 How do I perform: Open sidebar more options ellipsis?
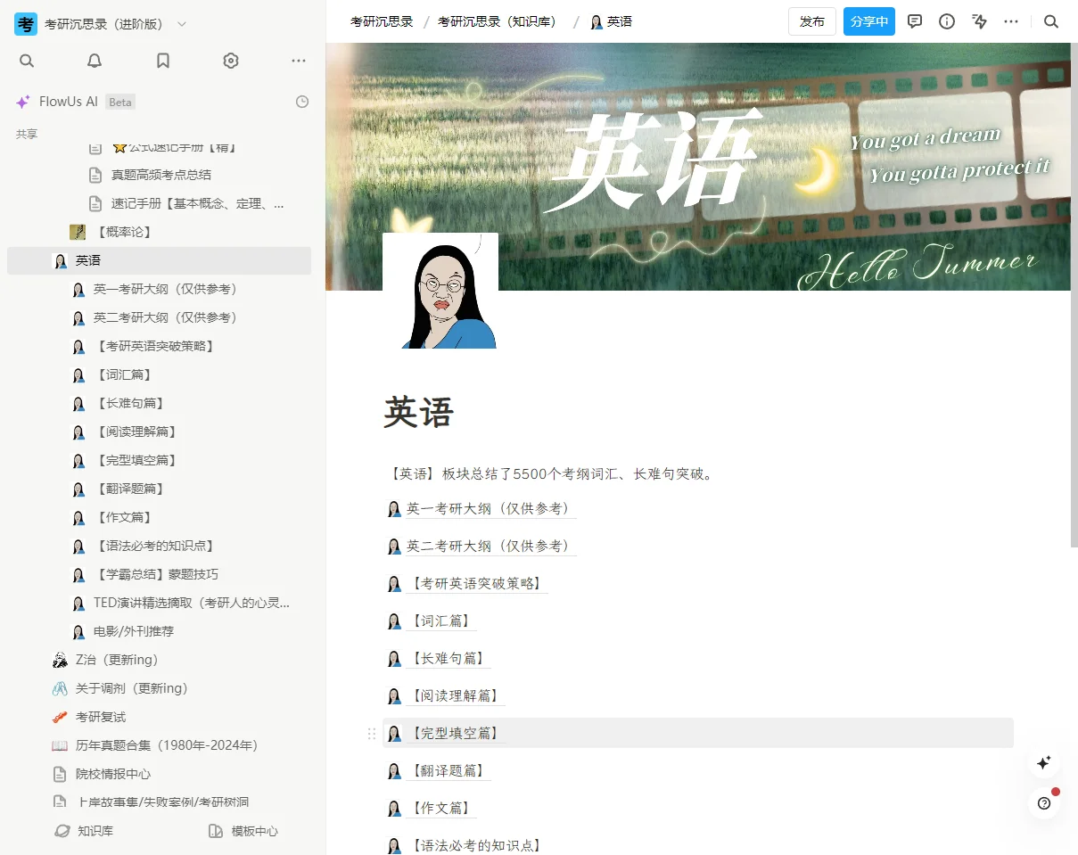click(x=299, y=61)
